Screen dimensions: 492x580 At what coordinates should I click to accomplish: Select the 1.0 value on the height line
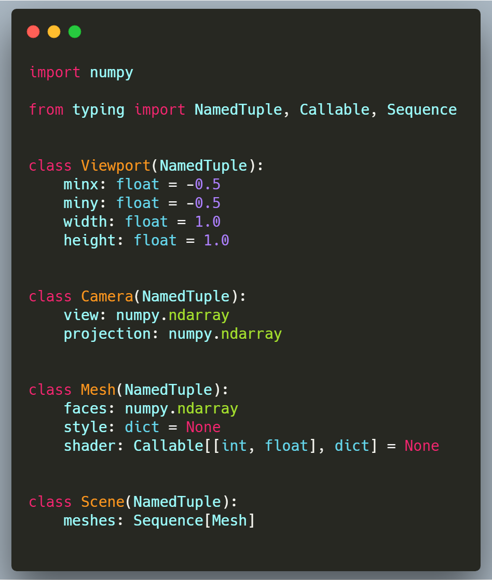[216, 240]
